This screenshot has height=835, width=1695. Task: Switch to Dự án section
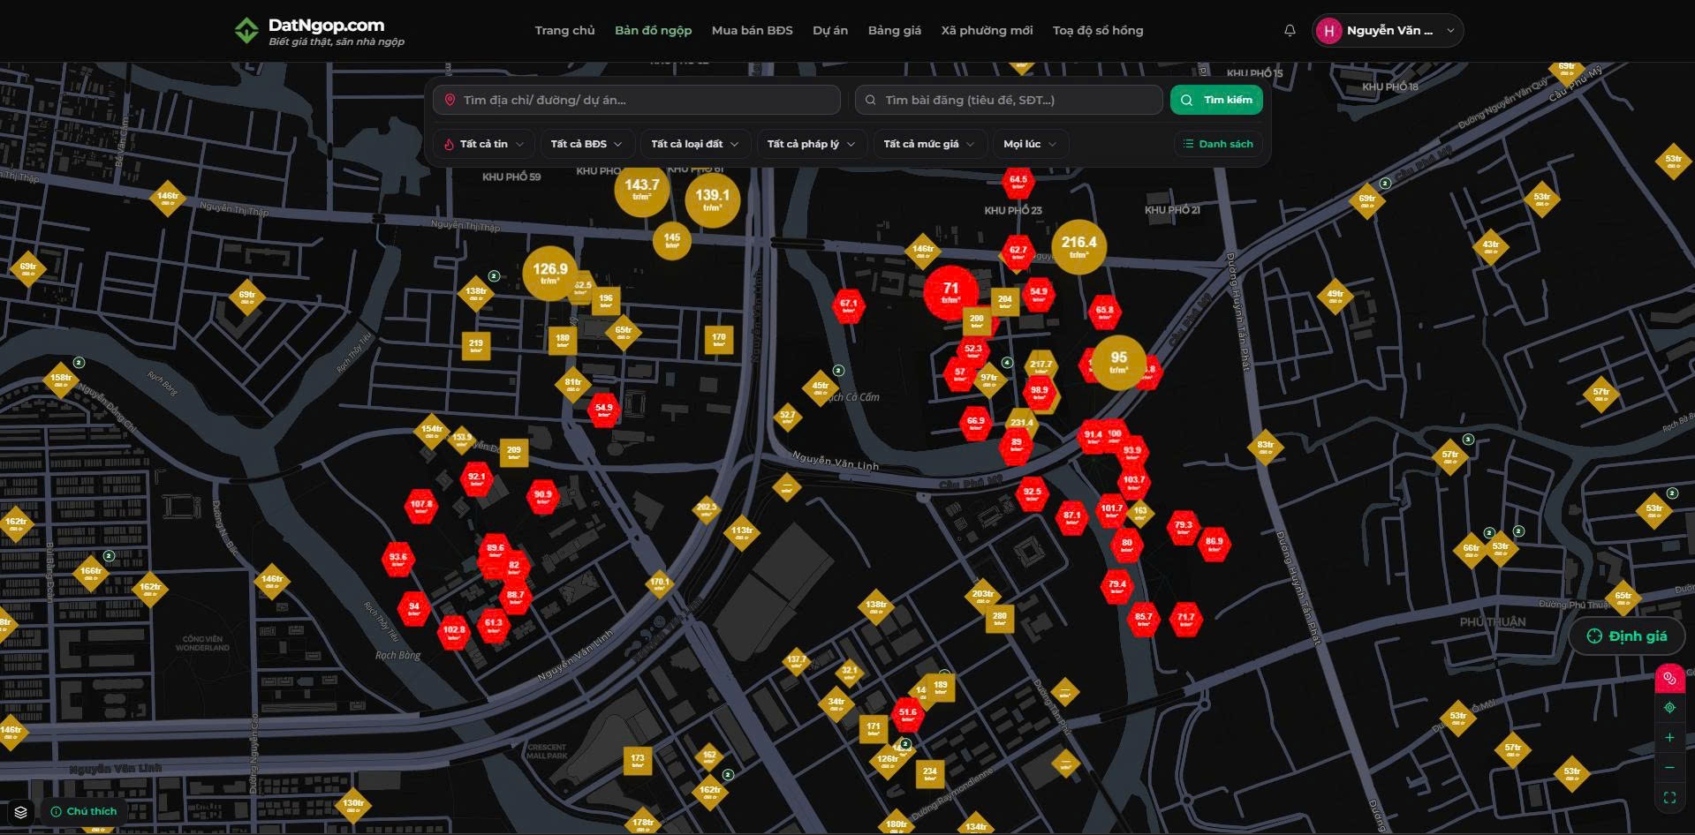tap(830, 31)
